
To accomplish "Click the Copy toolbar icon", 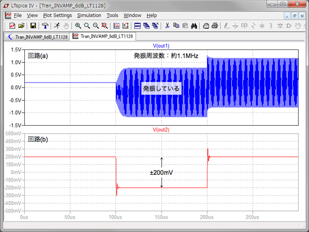I will click(x=176, y=25).
